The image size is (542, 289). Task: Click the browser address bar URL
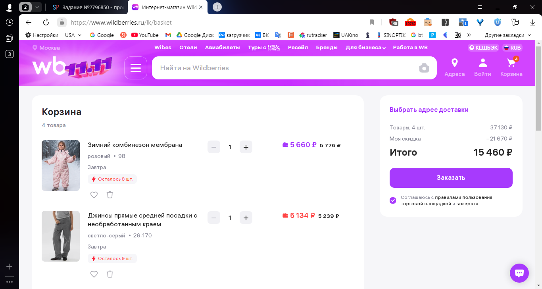(121, 22)
